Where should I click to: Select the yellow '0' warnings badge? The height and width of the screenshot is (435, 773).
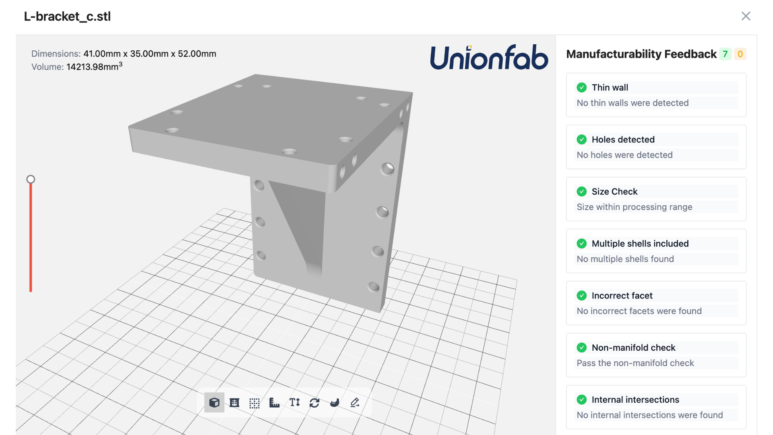point(740,54)
